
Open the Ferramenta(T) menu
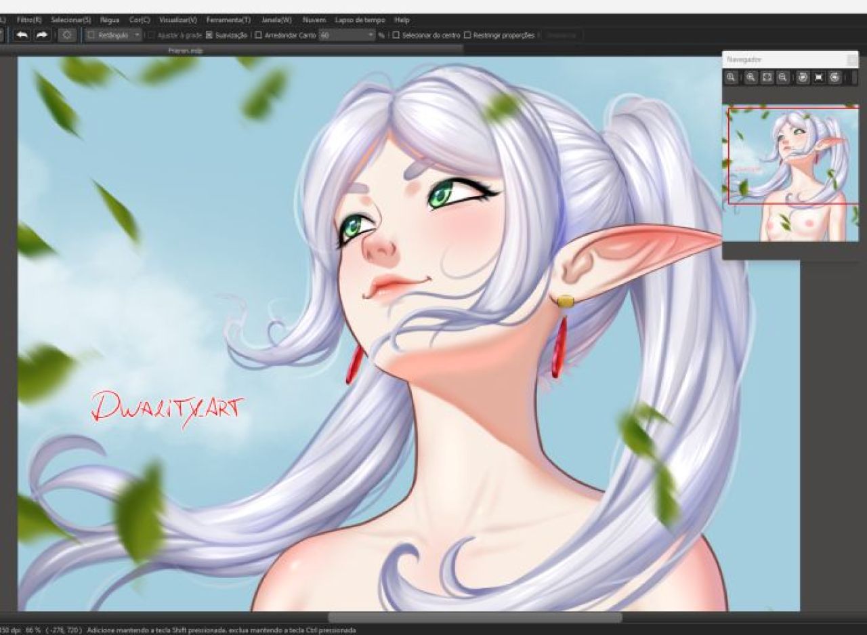point(228,20)
